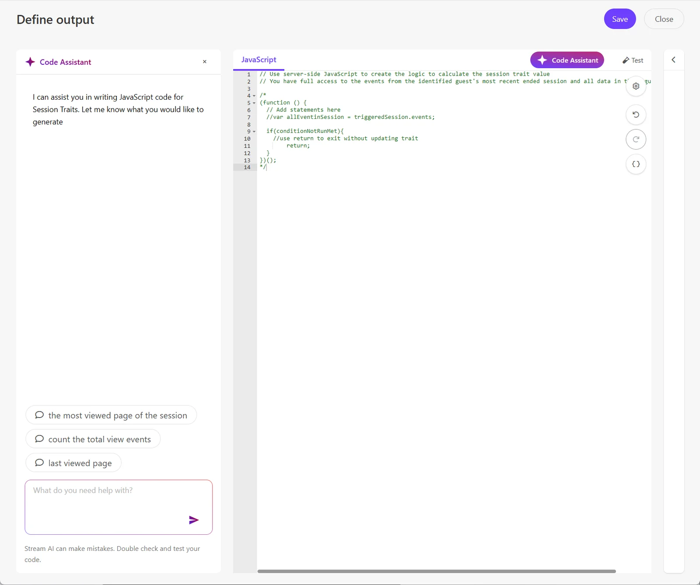The height and width of the screenshot is (585, 700).
Task: Open editor settings gear icon
Action: click(636, 86)
